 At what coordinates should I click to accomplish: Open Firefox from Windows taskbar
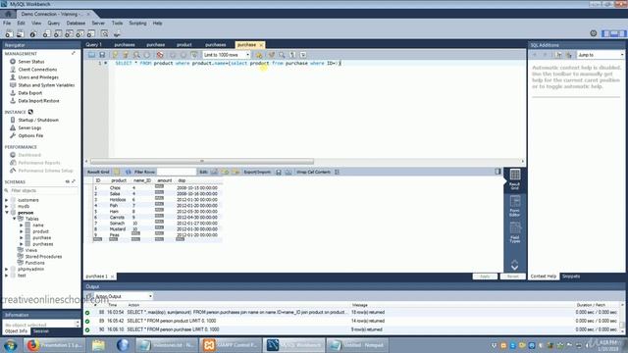54,345
